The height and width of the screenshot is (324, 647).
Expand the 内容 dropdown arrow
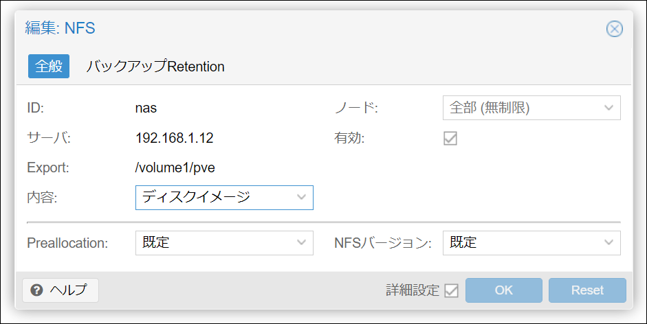[x=301, y=198]
